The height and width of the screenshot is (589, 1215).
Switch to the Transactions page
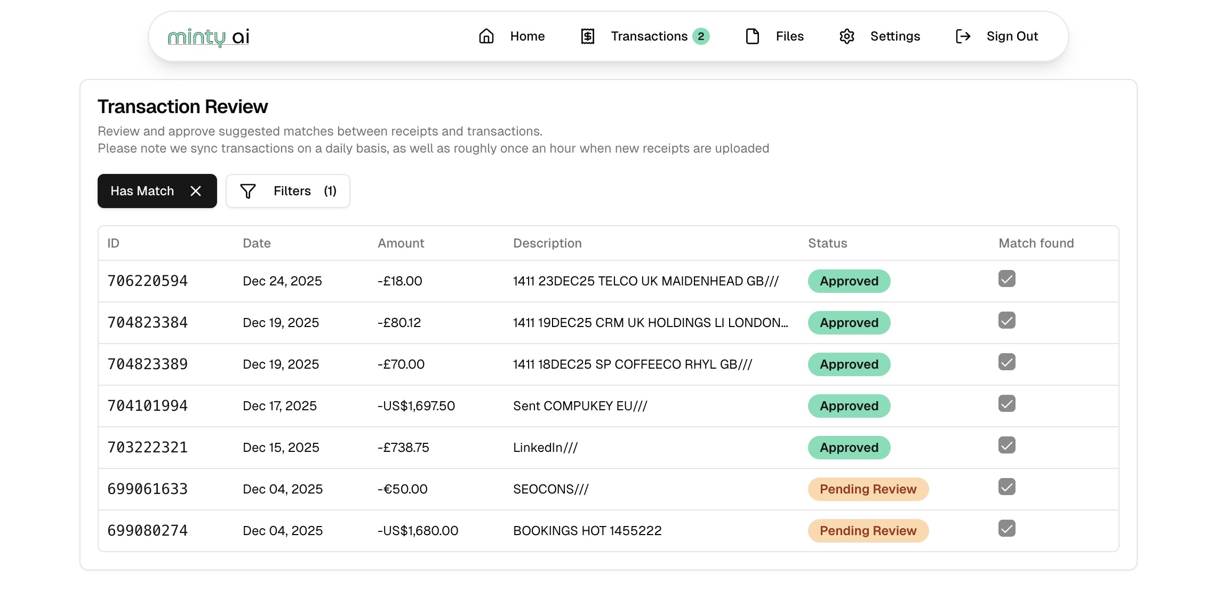tap(649, 36)
